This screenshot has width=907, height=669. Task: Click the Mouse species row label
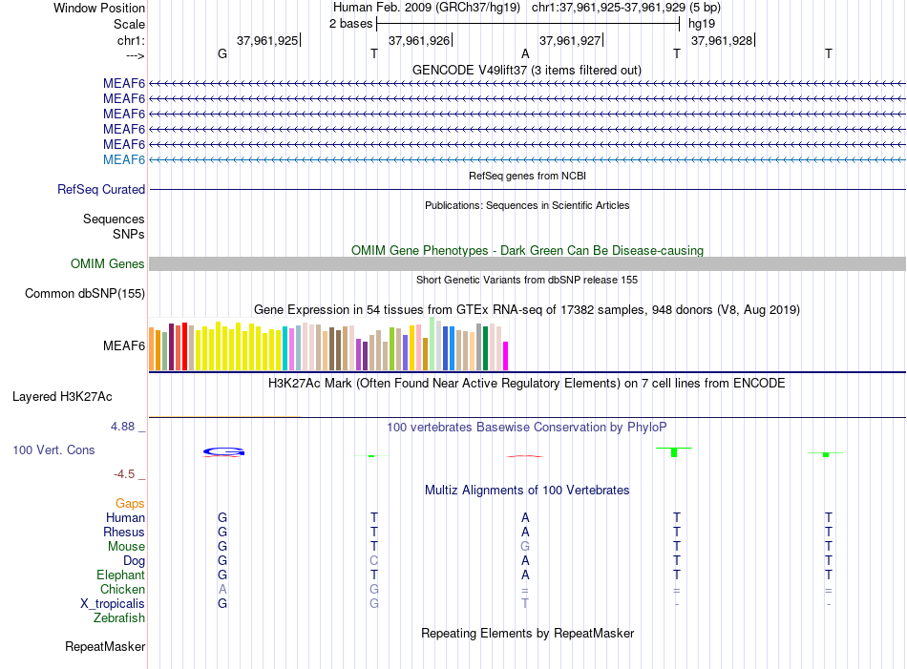pos(127,547)
